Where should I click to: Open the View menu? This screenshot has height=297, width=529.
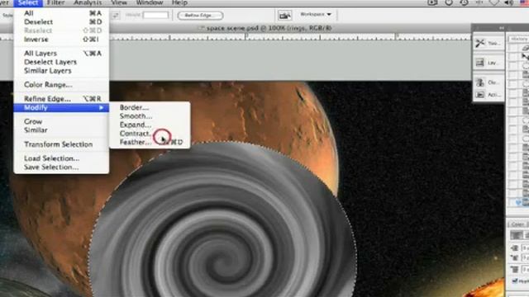point(119,2)
